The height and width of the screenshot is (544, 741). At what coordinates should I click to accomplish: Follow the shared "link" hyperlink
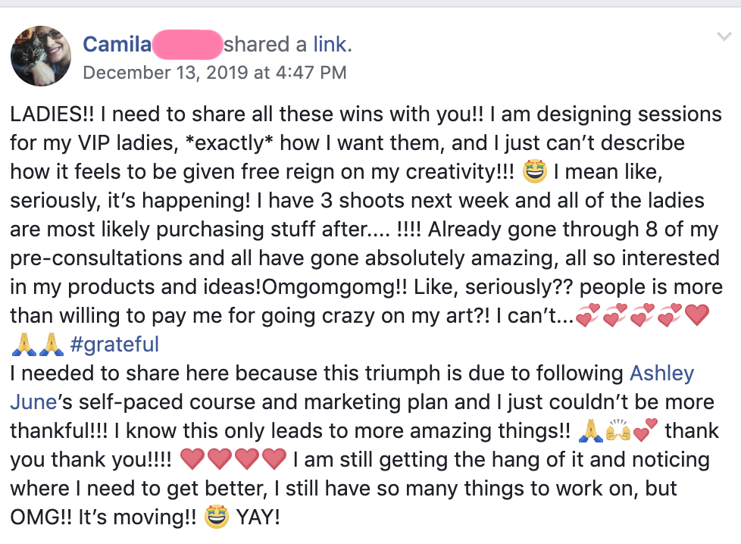click(330, 45)
